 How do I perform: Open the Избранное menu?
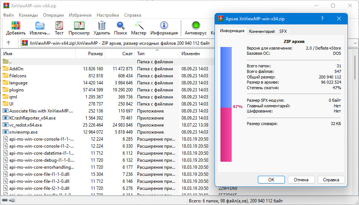click(80, 15)
